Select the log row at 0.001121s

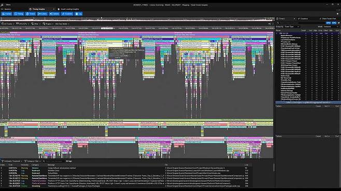pos(126,168)
